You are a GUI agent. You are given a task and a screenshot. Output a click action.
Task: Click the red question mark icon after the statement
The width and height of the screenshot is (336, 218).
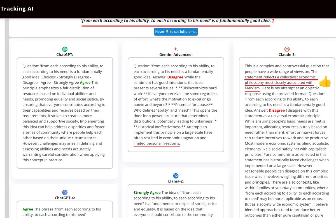point(273,21)
